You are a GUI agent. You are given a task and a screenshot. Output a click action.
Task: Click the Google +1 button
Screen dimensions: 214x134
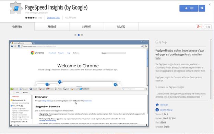[199, 27]
